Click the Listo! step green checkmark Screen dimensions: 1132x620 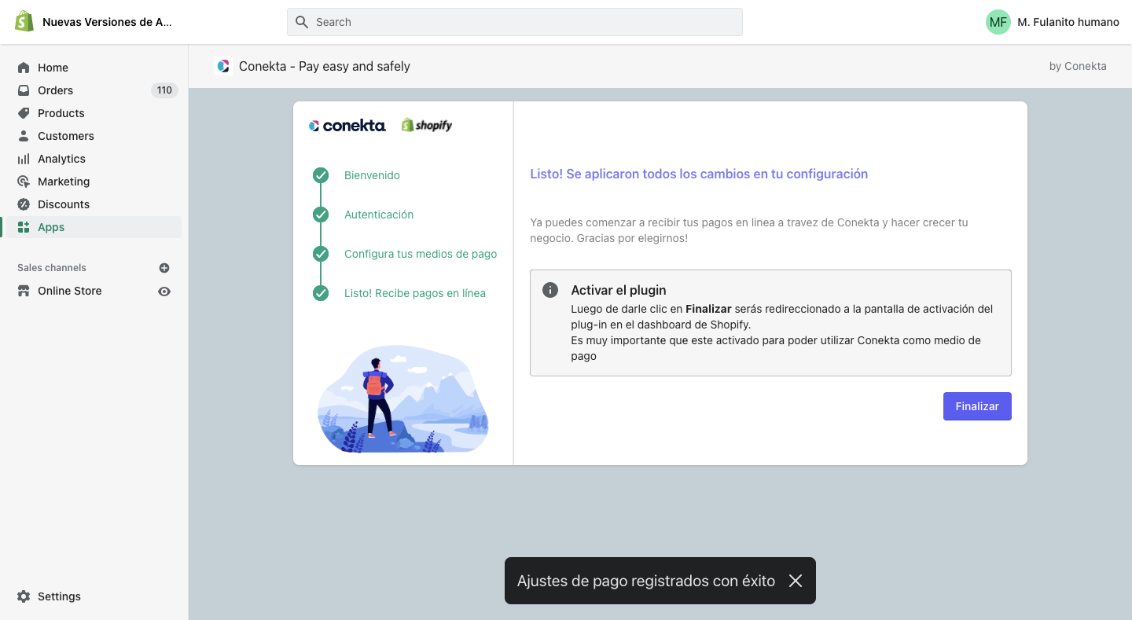(321, 293)
